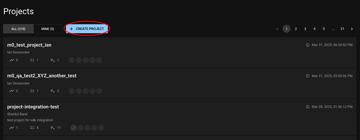The height and width of the screenshot is (140, 360).
Task: Jump to last page 21
Action: pyautogui.click(x=342, y=29)
